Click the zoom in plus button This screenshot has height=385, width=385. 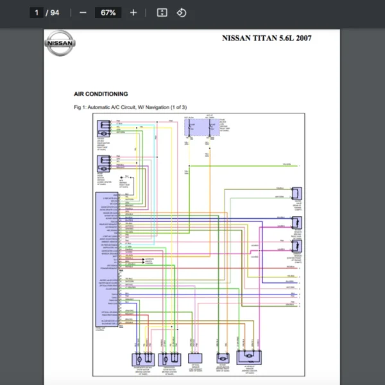point(133,13)
